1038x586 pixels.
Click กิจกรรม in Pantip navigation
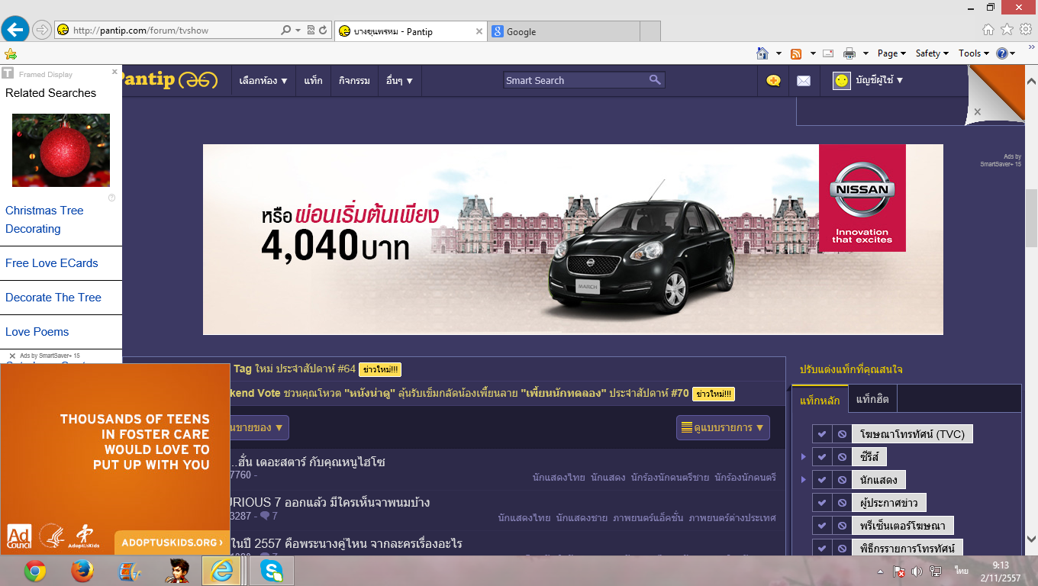[x=354, y=81]
